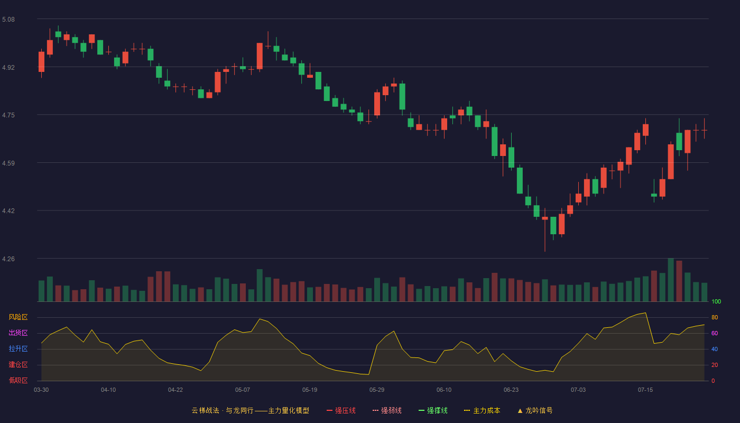
Task: Click the 07-15 date axis label
Action: [645, 390]
